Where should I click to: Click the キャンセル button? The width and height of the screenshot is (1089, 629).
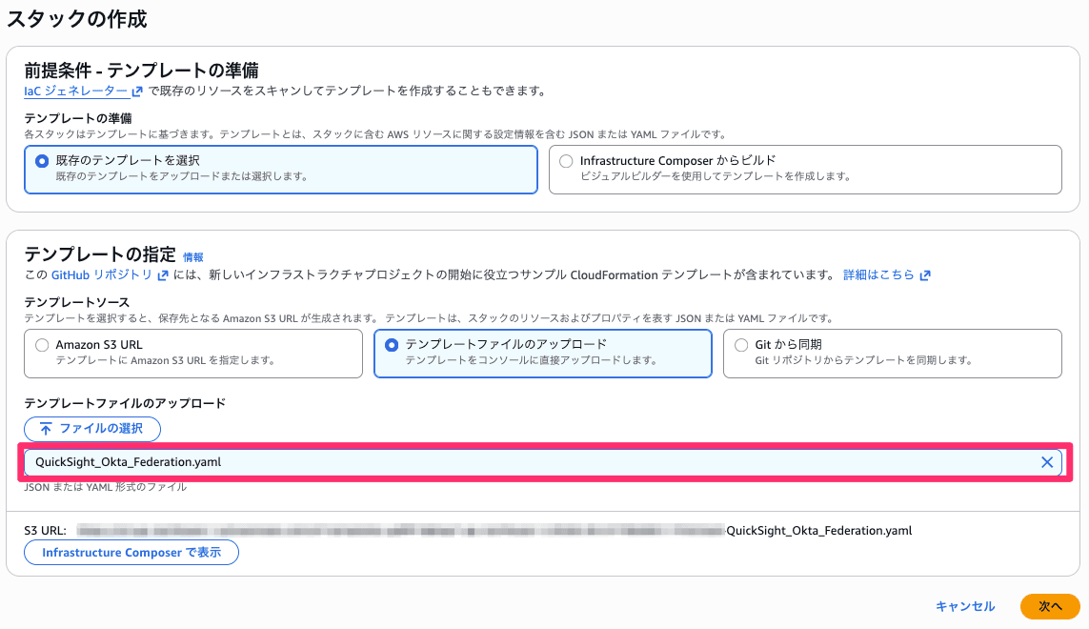pyautogui.click(x=965, y=606)
